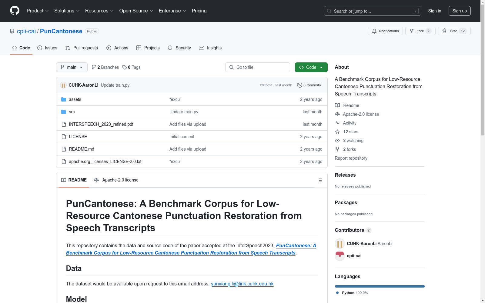Switch to the Actions tab
485x303 pixels.
click(x=117, y=48)
